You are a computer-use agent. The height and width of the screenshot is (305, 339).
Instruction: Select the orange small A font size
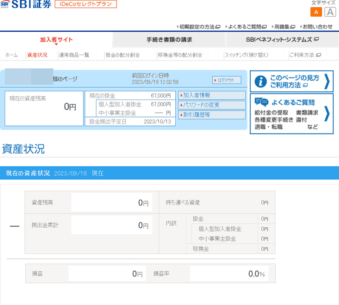pos(317,12)
